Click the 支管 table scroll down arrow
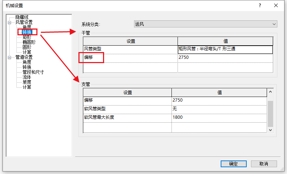 pyautogui.click(x=270, y=130)
